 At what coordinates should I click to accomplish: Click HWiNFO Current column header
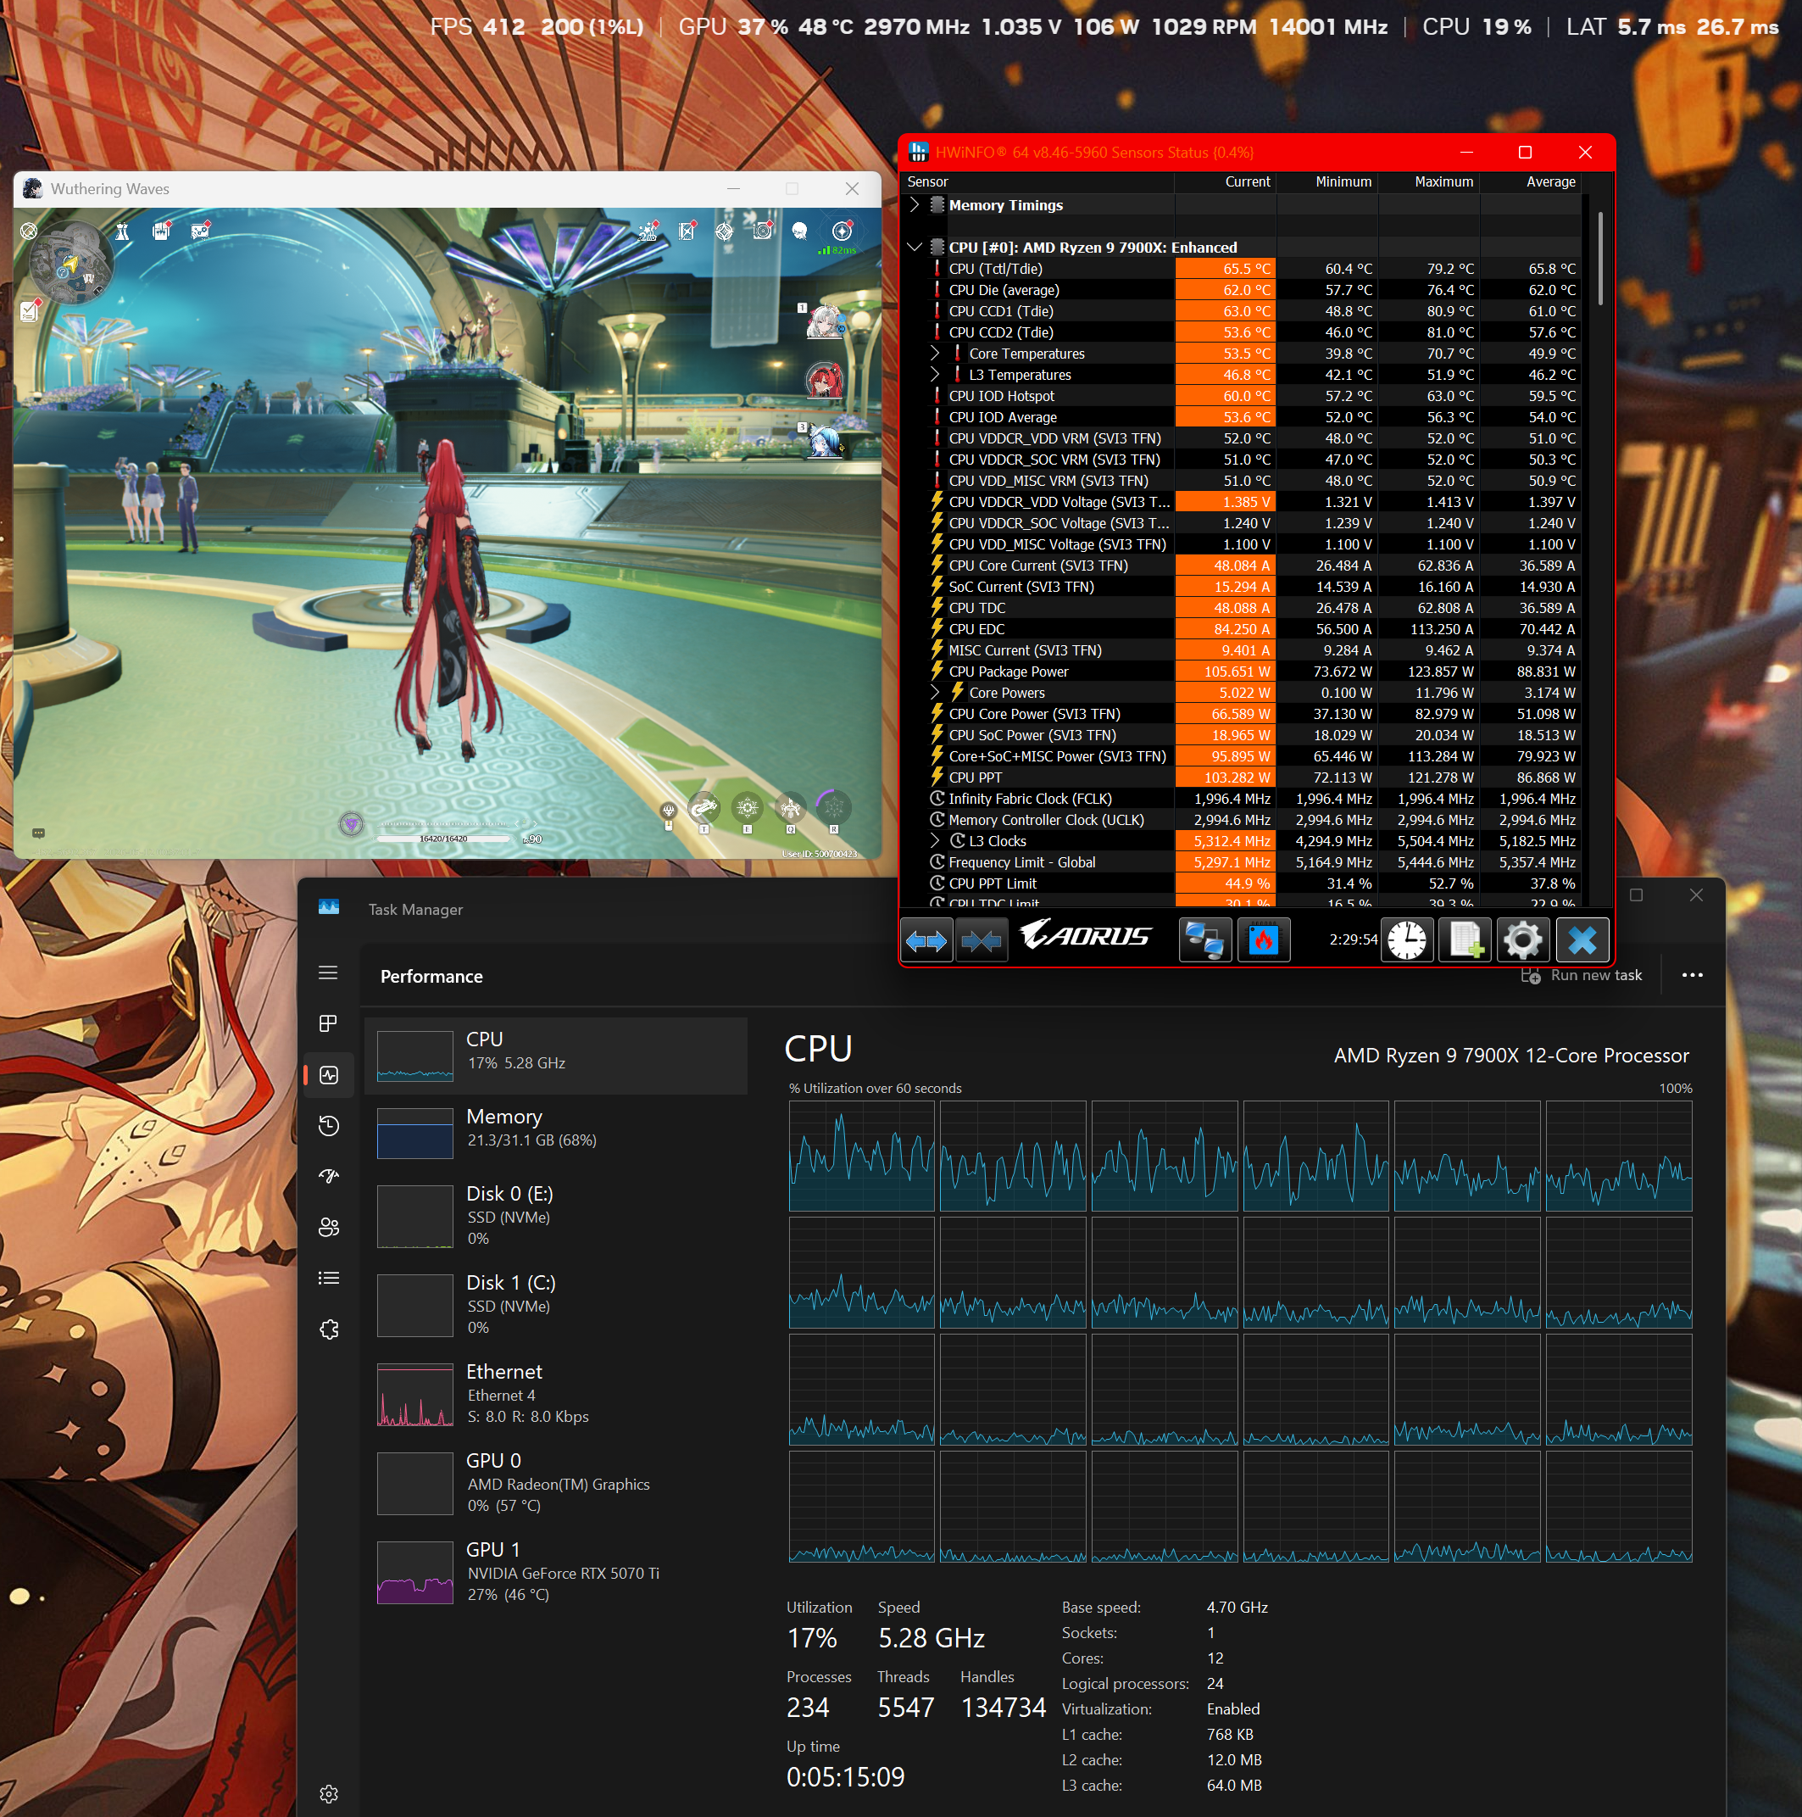click(x=1226, y=181)
